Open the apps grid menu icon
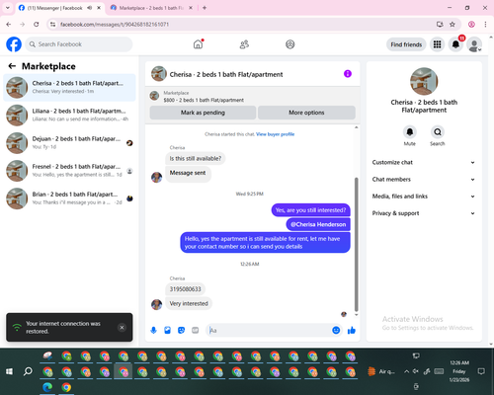The width and height of the screenshot is (494, 395). click(437, 44)
